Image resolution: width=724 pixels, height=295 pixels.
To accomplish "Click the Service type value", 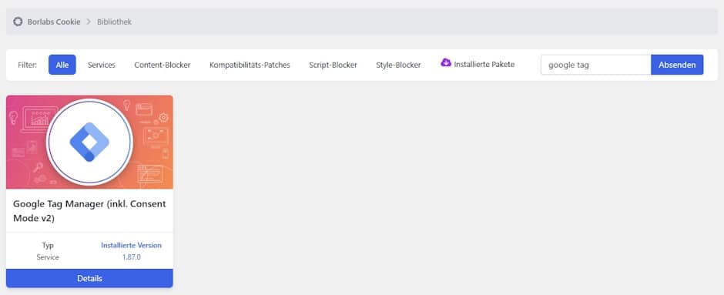I will (x=48, y=257).
